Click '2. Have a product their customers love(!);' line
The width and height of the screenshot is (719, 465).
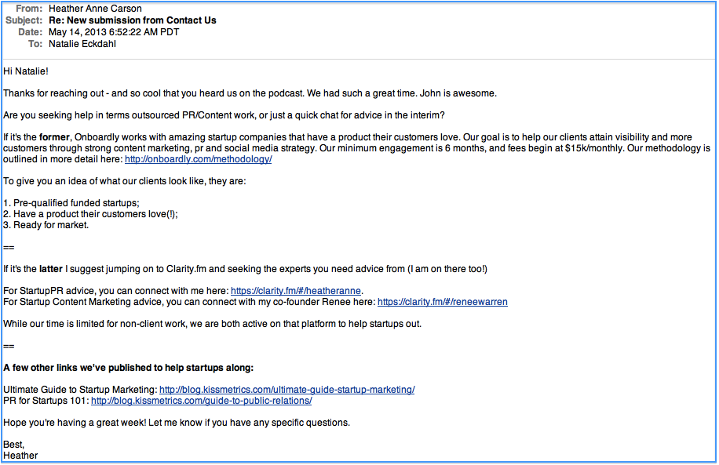coord(90,214)
